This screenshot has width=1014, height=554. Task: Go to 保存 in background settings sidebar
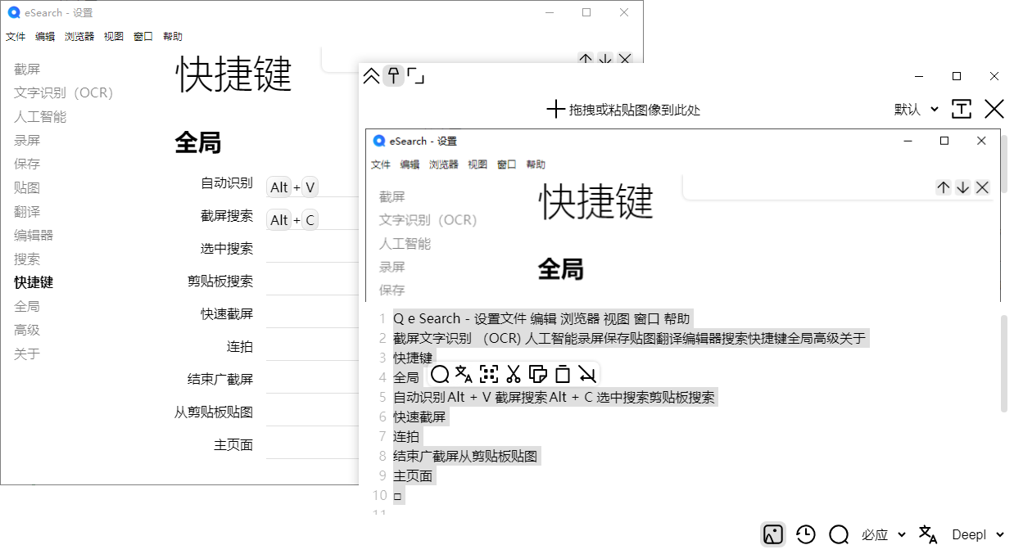click(x=27, y=164)
